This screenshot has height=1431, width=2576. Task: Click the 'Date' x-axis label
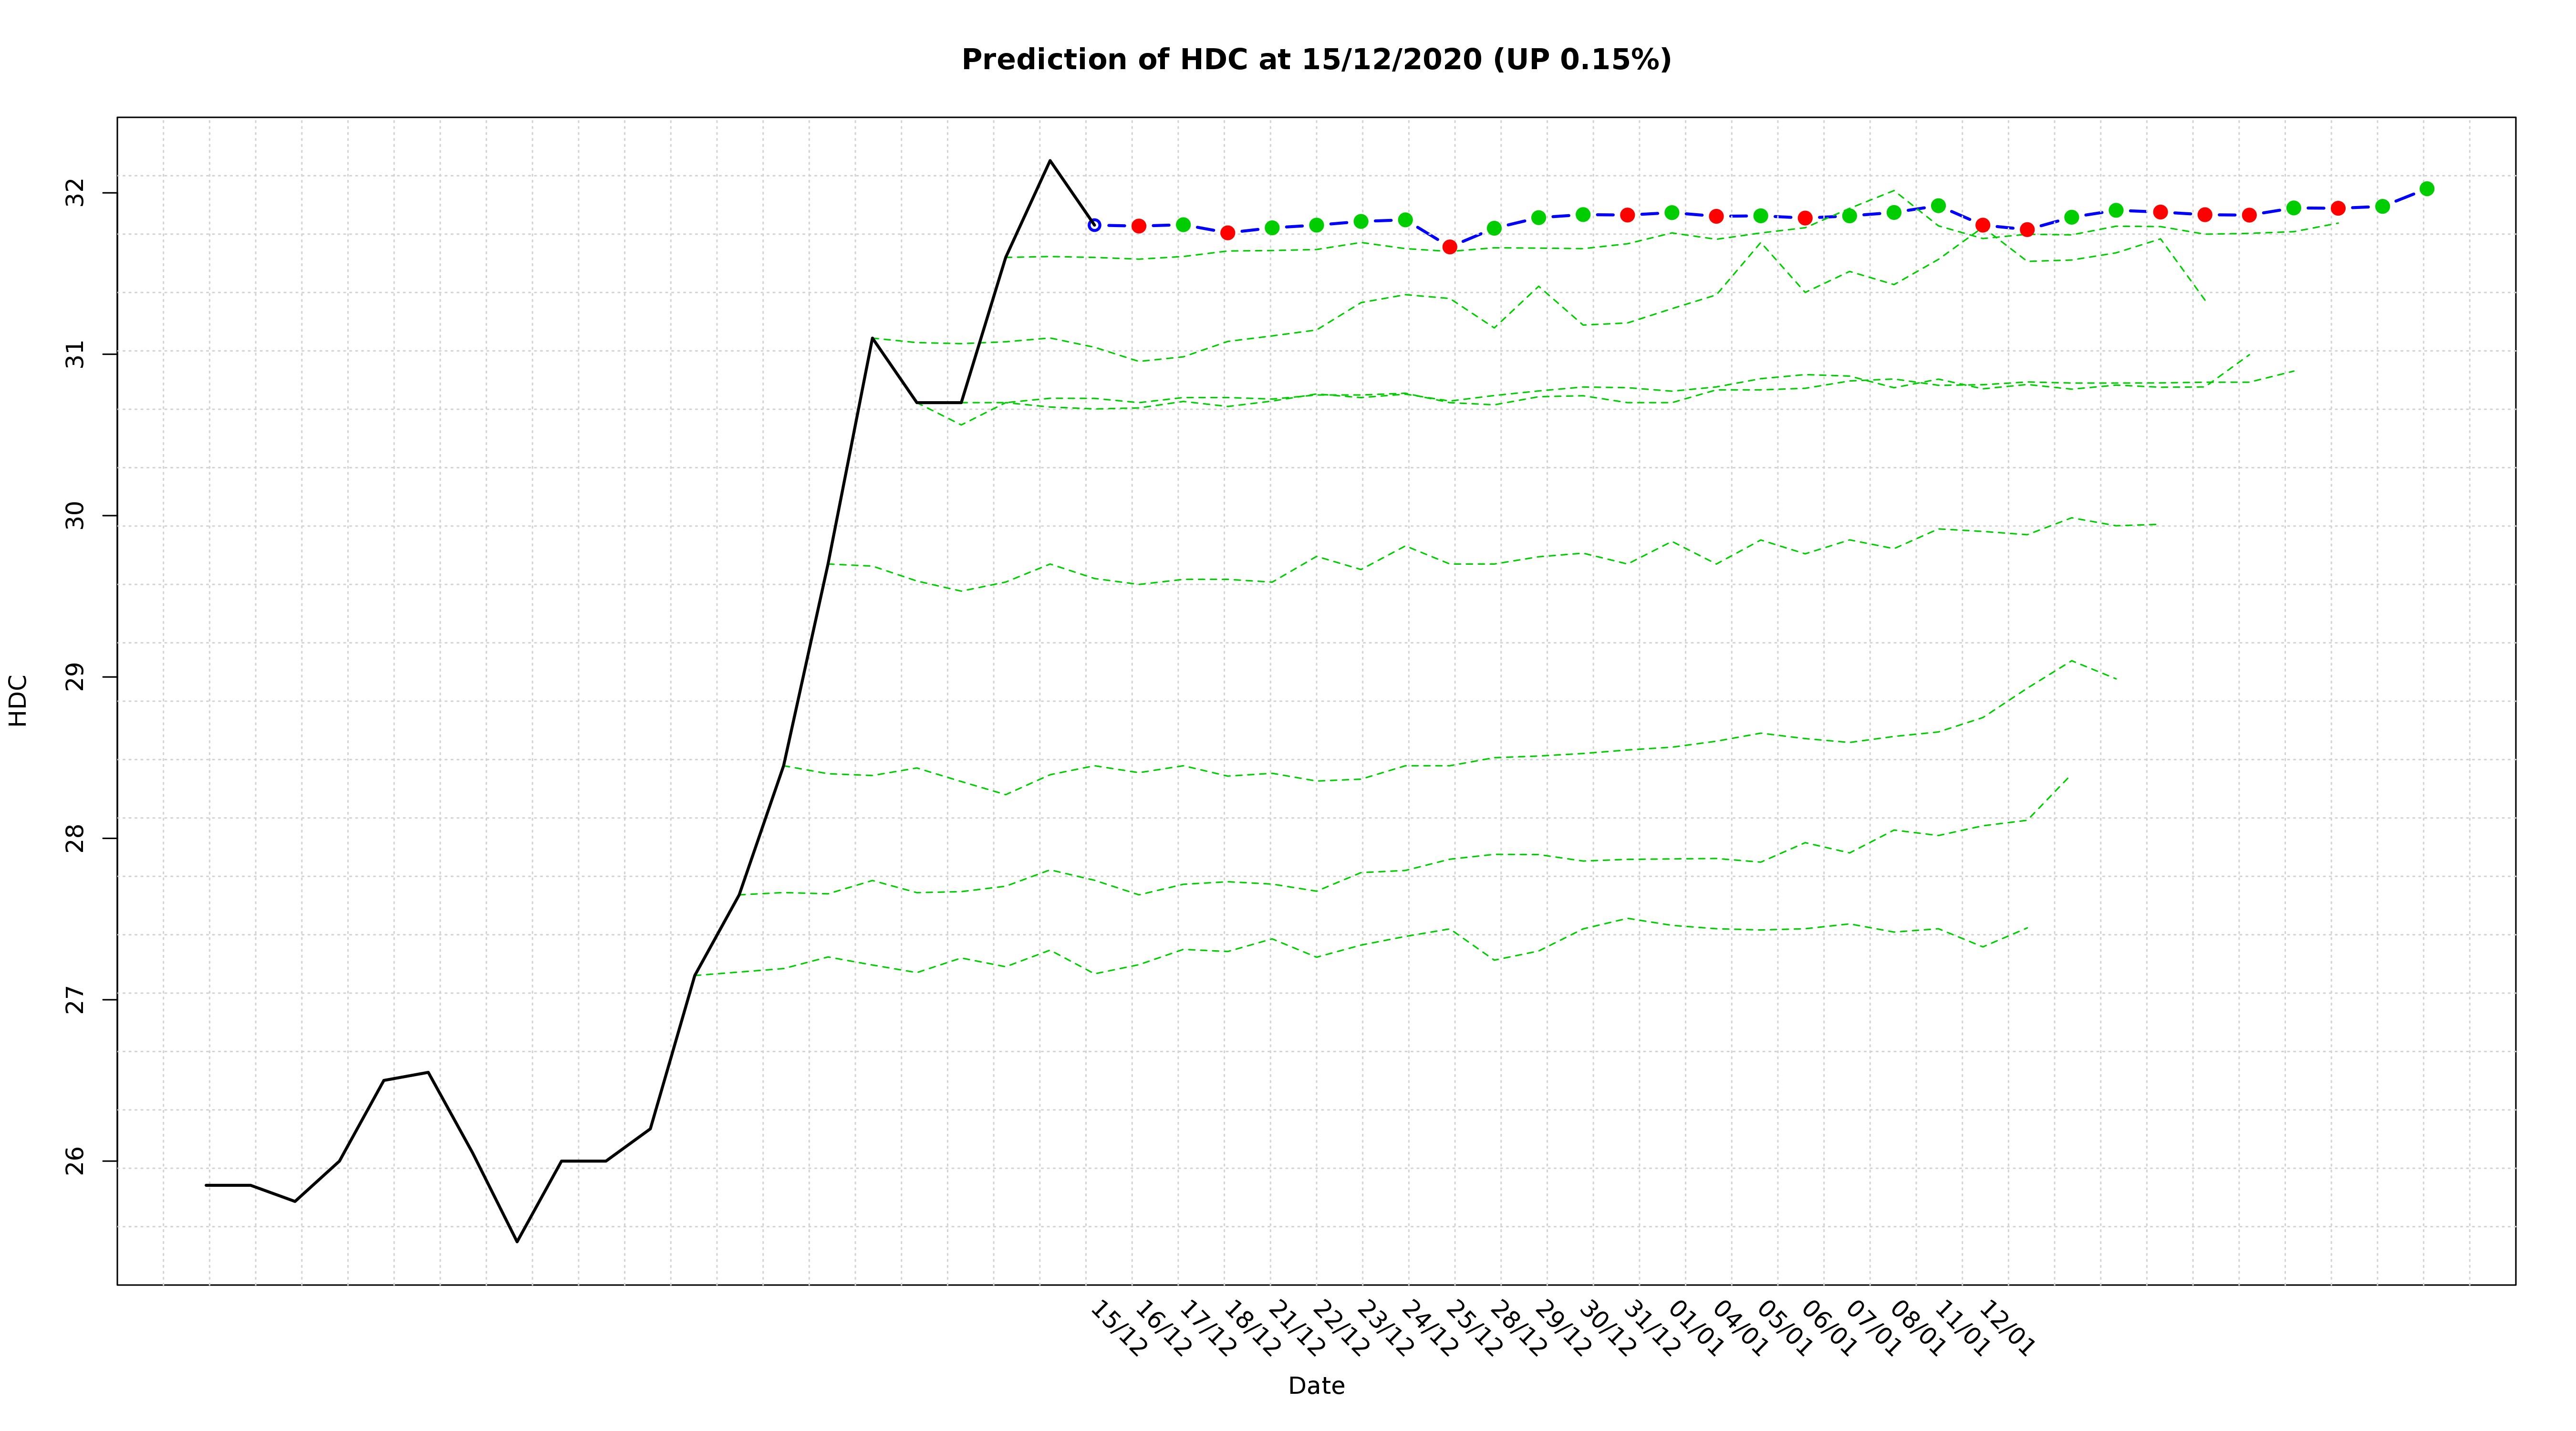point(1316,1386)
